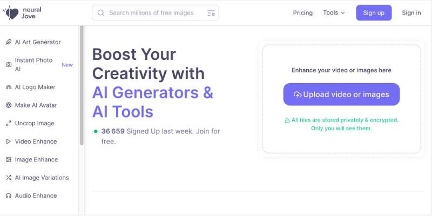This screenshot has height=216, width=432.
Task: Click the Instant Photo AI camera icon
Action: point(9,65)
